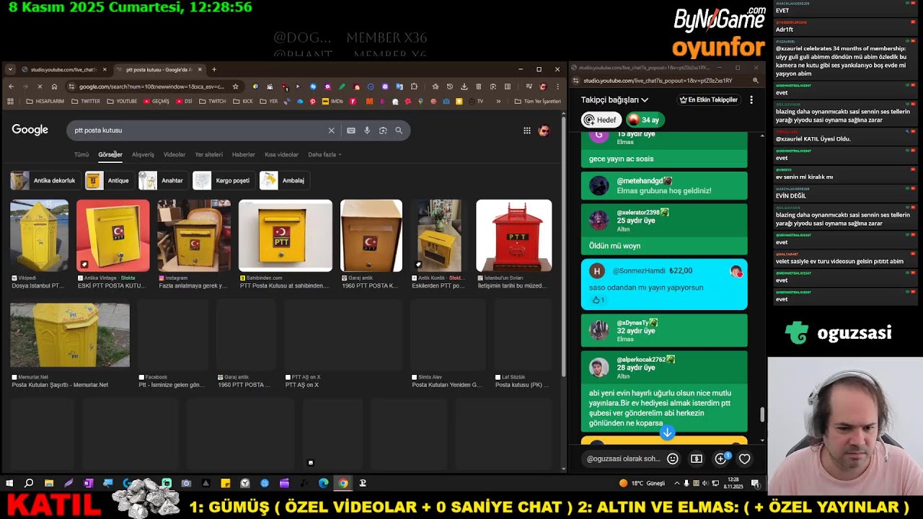Start Google voice search via microphone icon
This screenshot has height=519, width=923.
[x=367, y=130]
